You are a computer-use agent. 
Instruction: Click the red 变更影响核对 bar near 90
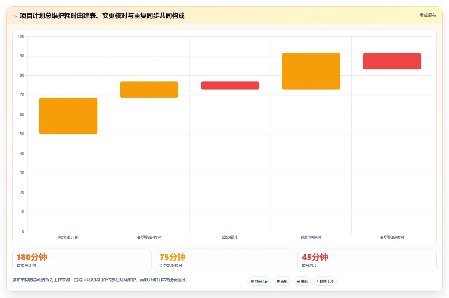[x=392, y=61]
